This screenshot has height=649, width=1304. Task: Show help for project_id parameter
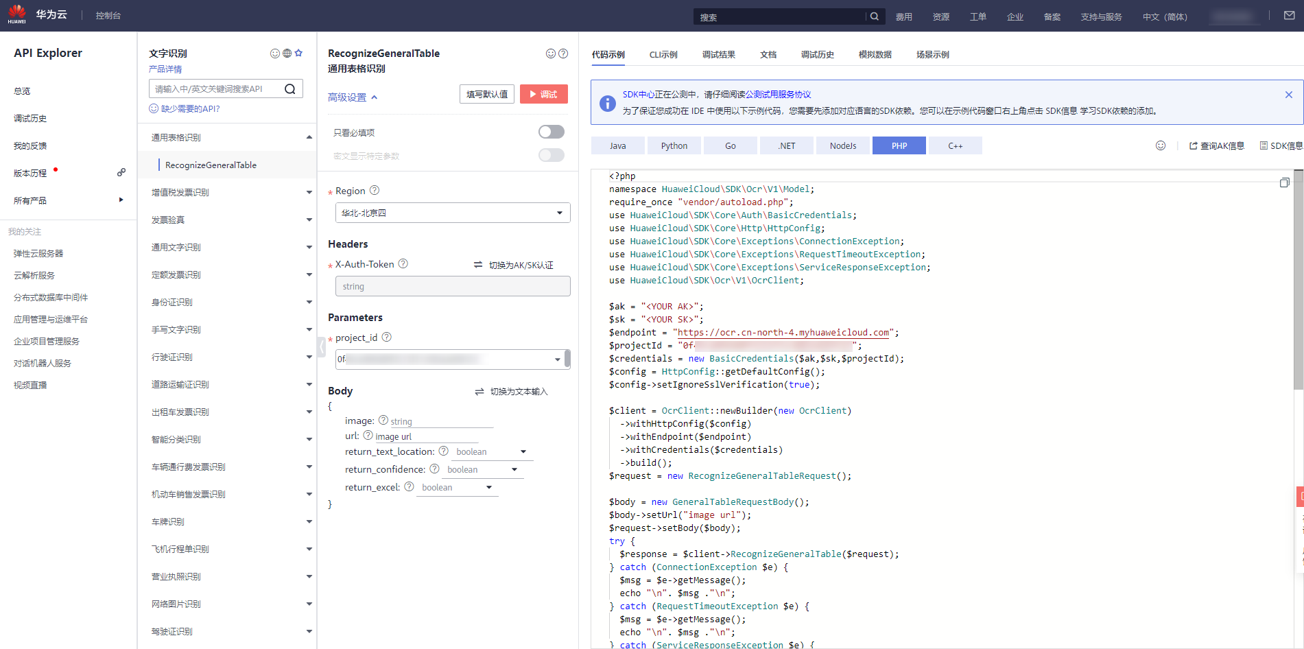pyautogui.click(x=387, y=337)
